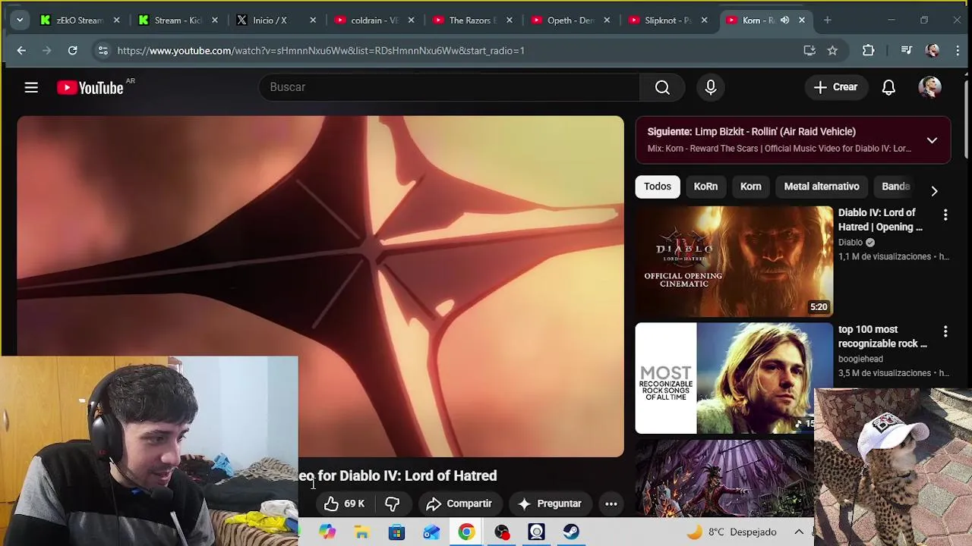This screenshot has width=972, height=546.
Task: Click the magnifier search button
Action: [662, 87]
